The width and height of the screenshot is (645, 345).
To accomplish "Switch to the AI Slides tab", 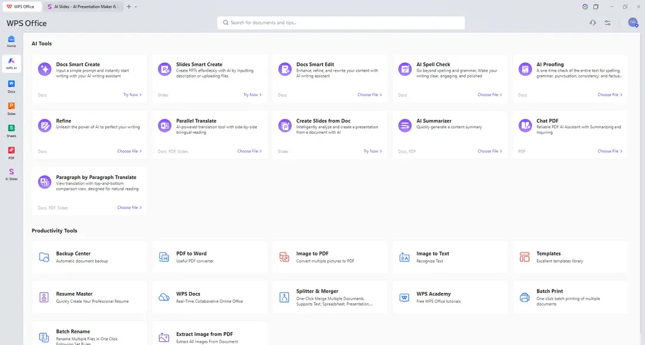I will click(82, 7).
